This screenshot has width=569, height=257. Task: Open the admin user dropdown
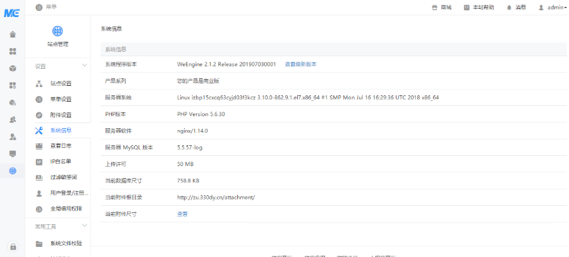[x=552, y=8]
